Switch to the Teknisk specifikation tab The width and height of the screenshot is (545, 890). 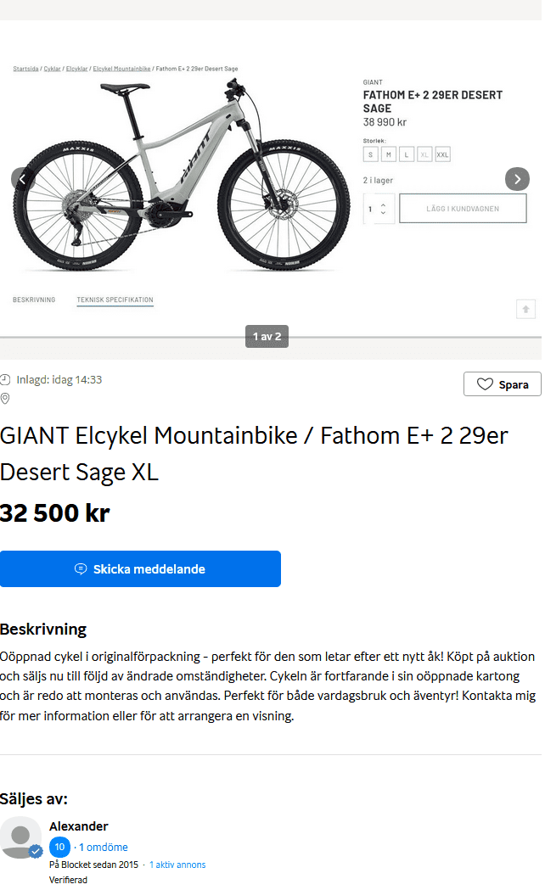tap(115, 300)
